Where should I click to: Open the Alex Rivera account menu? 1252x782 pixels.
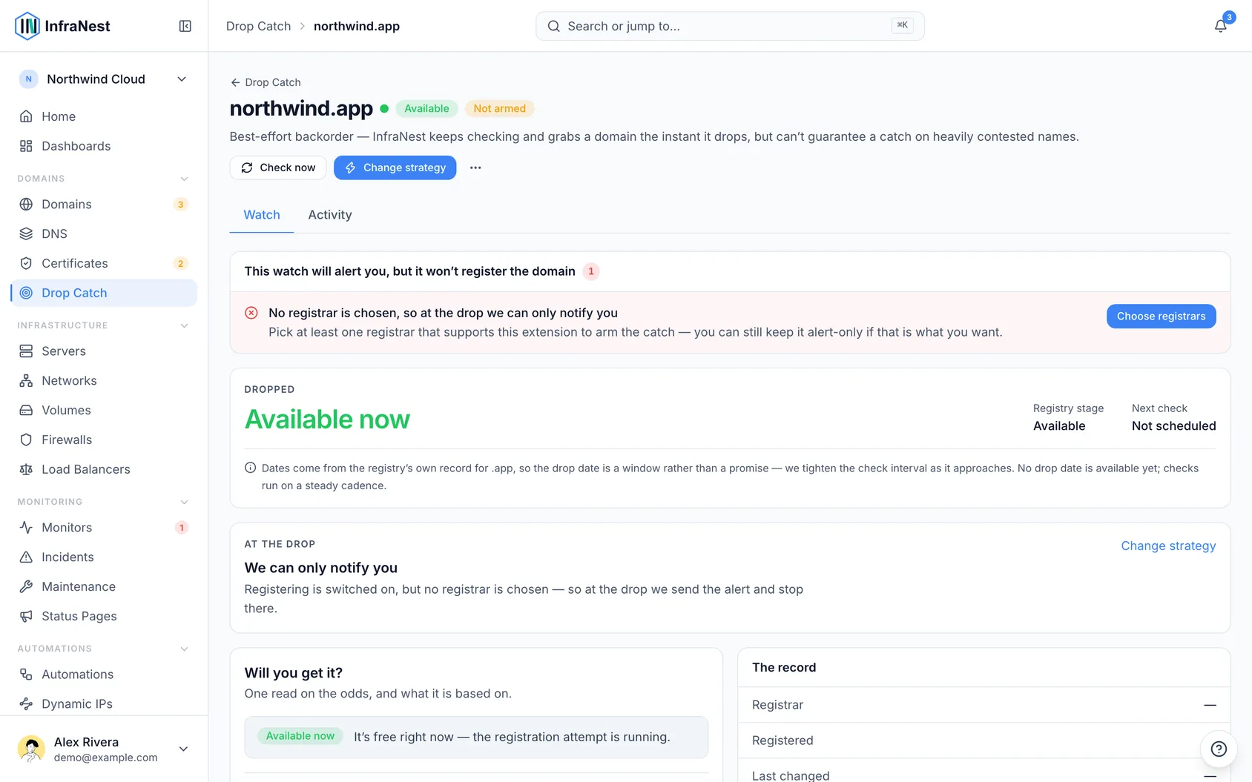(x=104, y=749)
